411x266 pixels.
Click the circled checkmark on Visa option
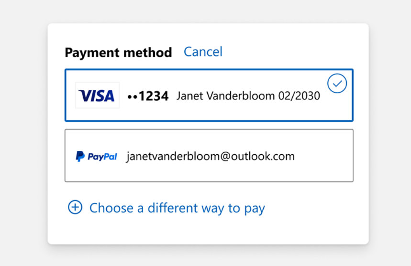[x=337, y=84]
